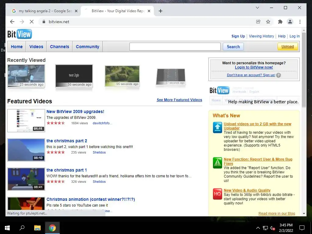This screenshot has width=312, height=234.
Task: Open the tab search dropdown chevron
Action: point(257,8)
